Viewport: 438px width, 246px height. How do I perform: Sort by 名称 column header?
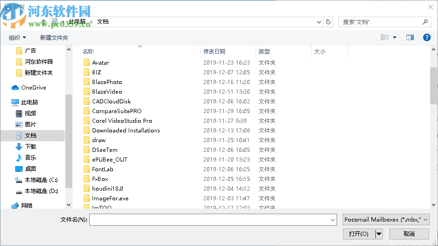point(88,52)
